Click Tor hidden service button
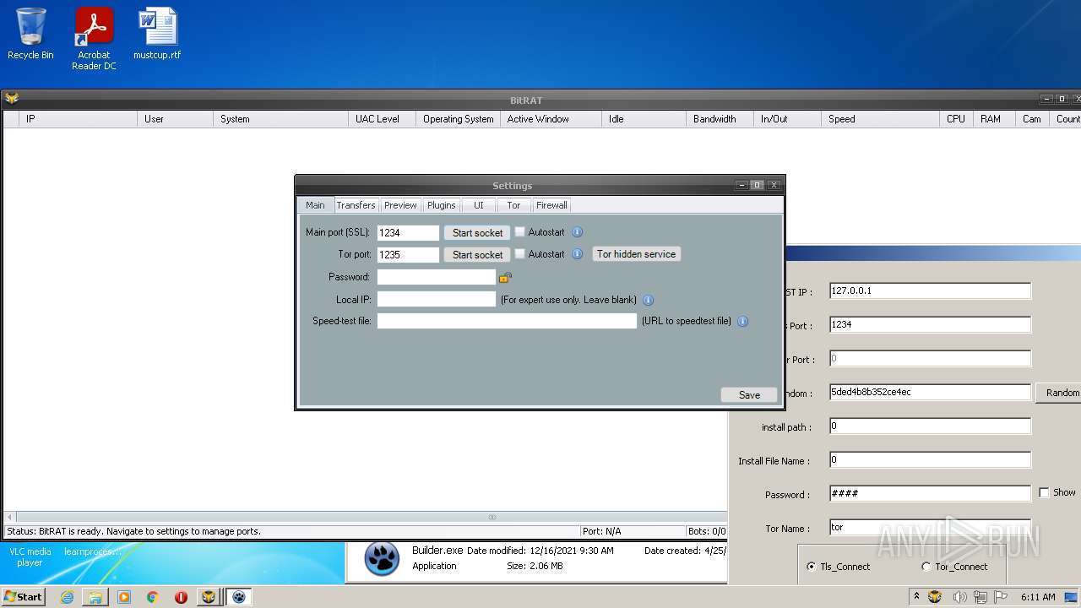Viewport: 1081px width, 608px height. tap(637, 254)
